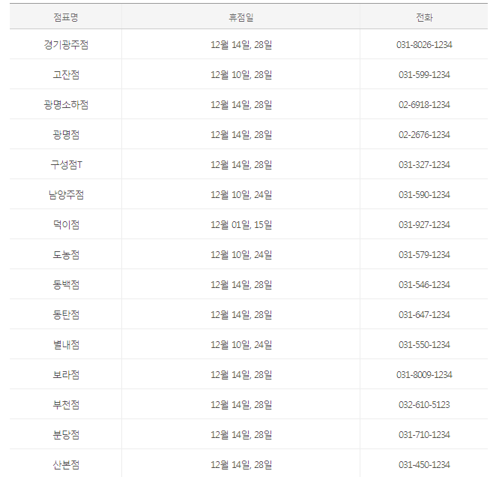Click the 12월 01일, 15일 closing dates
Image resolution: width=493 pixels, height=477 pixels.
tap(241, 225)
